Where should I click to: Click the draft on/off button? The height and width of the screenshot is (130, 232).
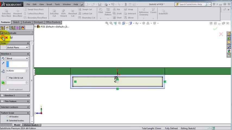click(3, 83)
